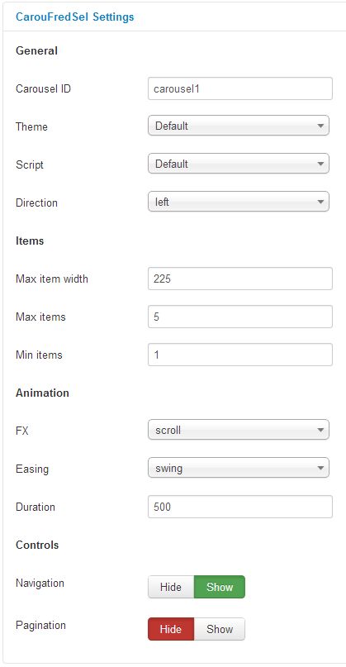Set Navigation to Hide
Screen dimensions: 346x667
coord(171,587)
